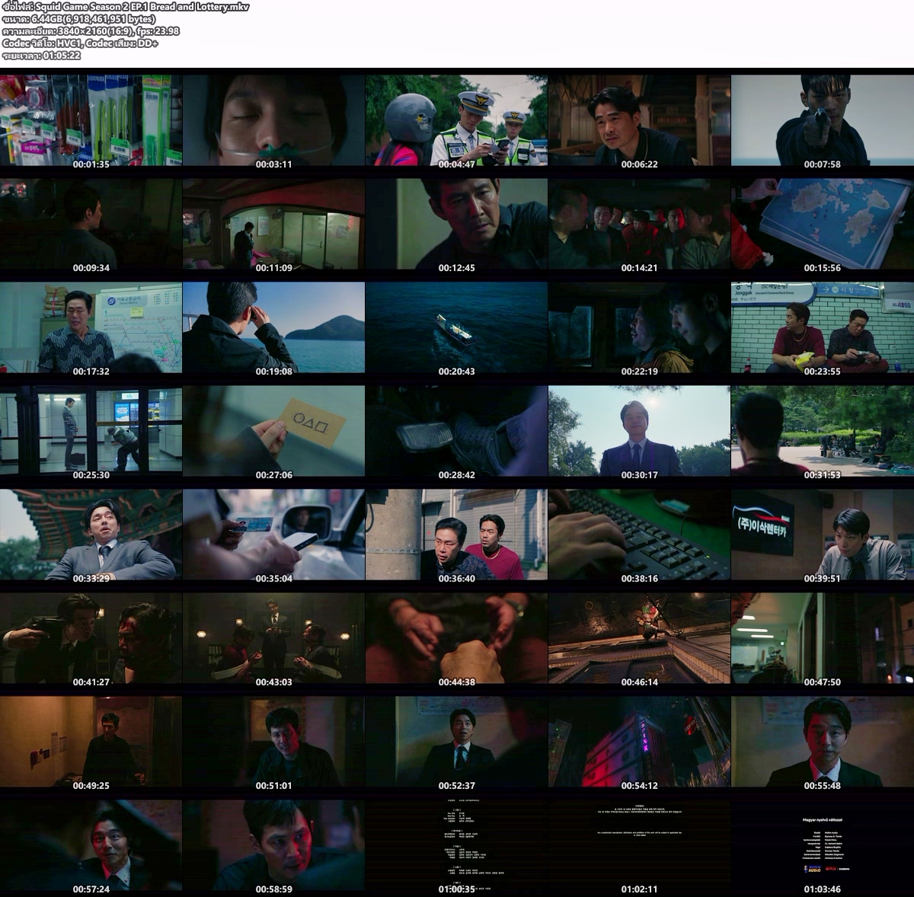Select the subway station frame at 00:23:55
This screenshot has width=914, height=897.
point(823,327)
